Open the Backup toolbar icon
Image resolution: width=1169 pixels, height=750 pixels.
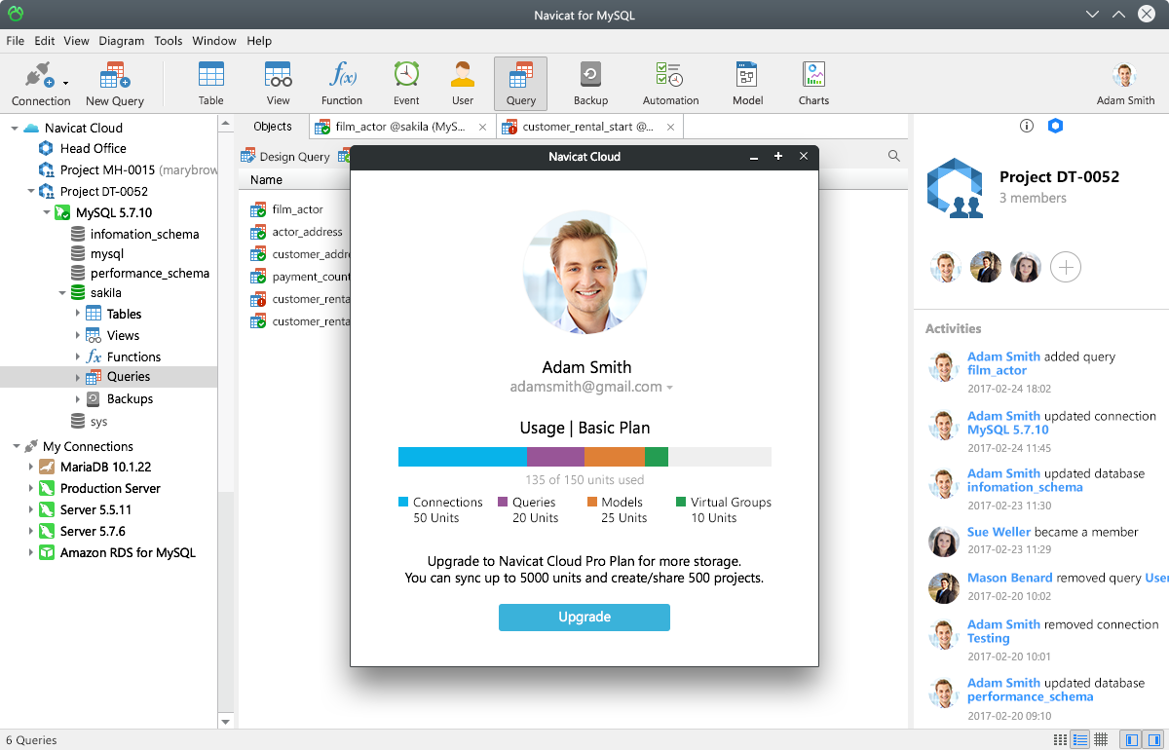coord(590,83)
